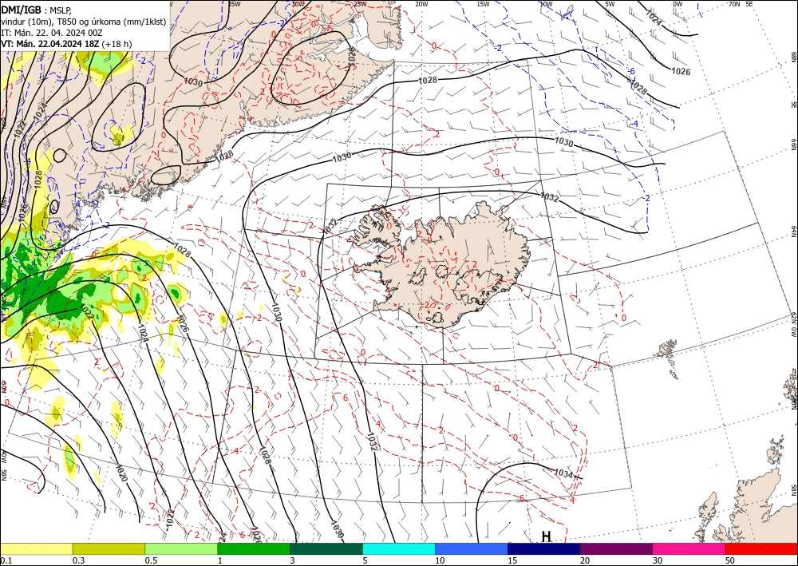Click the '10W' longitude label
This screenshot has width=798, height=566.
click(x=546, y=4)
